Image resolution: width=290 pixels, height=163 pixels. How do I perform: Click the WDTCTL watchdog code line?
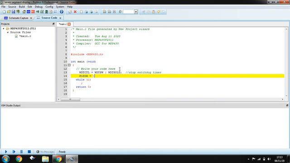[120, 72]
